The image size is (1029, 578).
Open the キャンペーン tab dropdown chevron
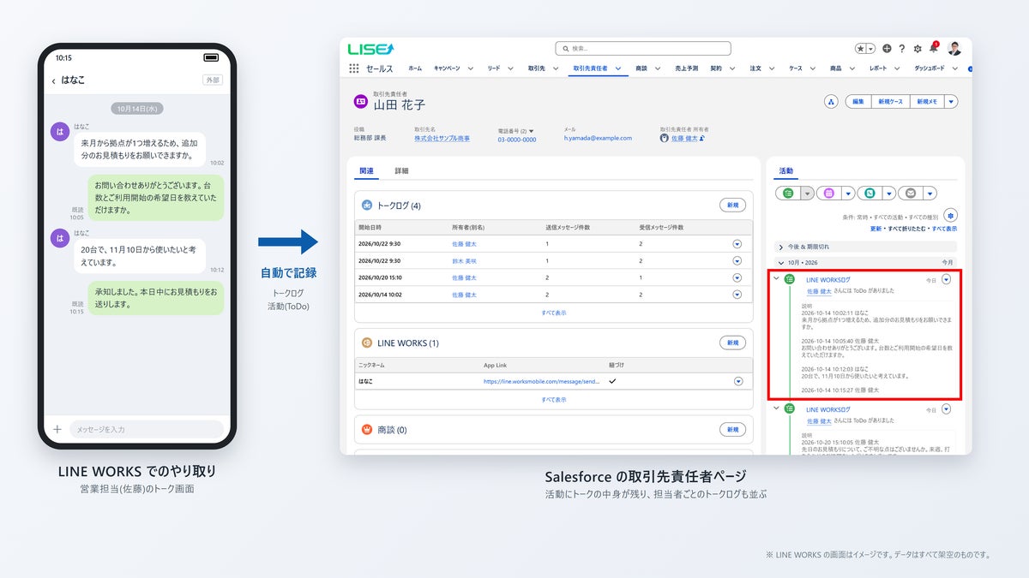(x=471, y=69)
